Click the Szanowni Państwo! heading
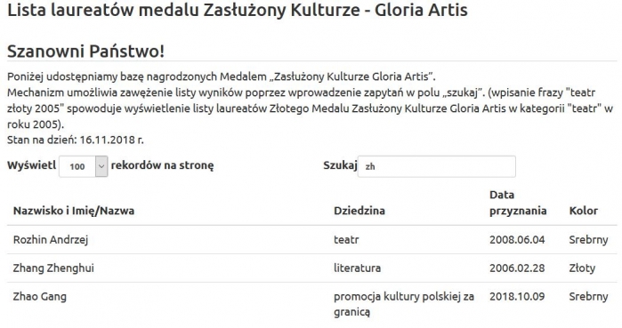 (85, 52)
